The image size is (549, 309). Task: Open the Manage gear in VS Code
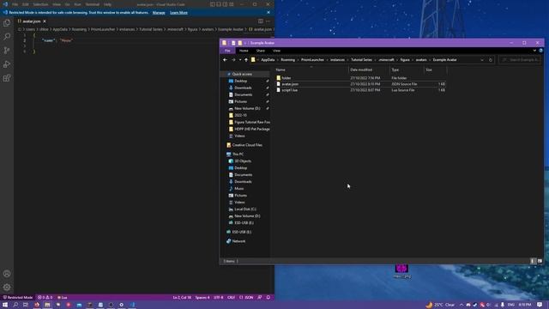7,288
